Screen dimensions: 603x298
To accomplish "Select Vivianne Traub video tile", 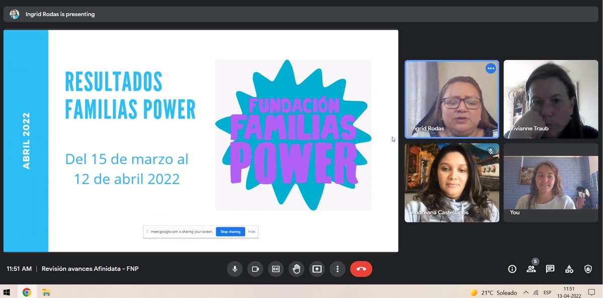I will [551, 99].
